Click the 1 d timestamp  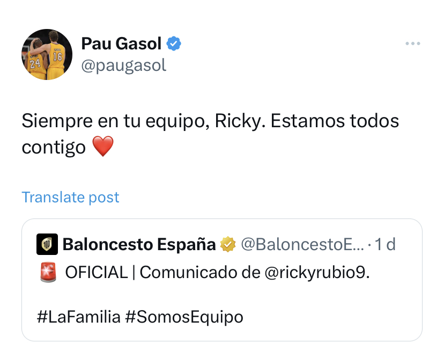(x=386, y=245)
